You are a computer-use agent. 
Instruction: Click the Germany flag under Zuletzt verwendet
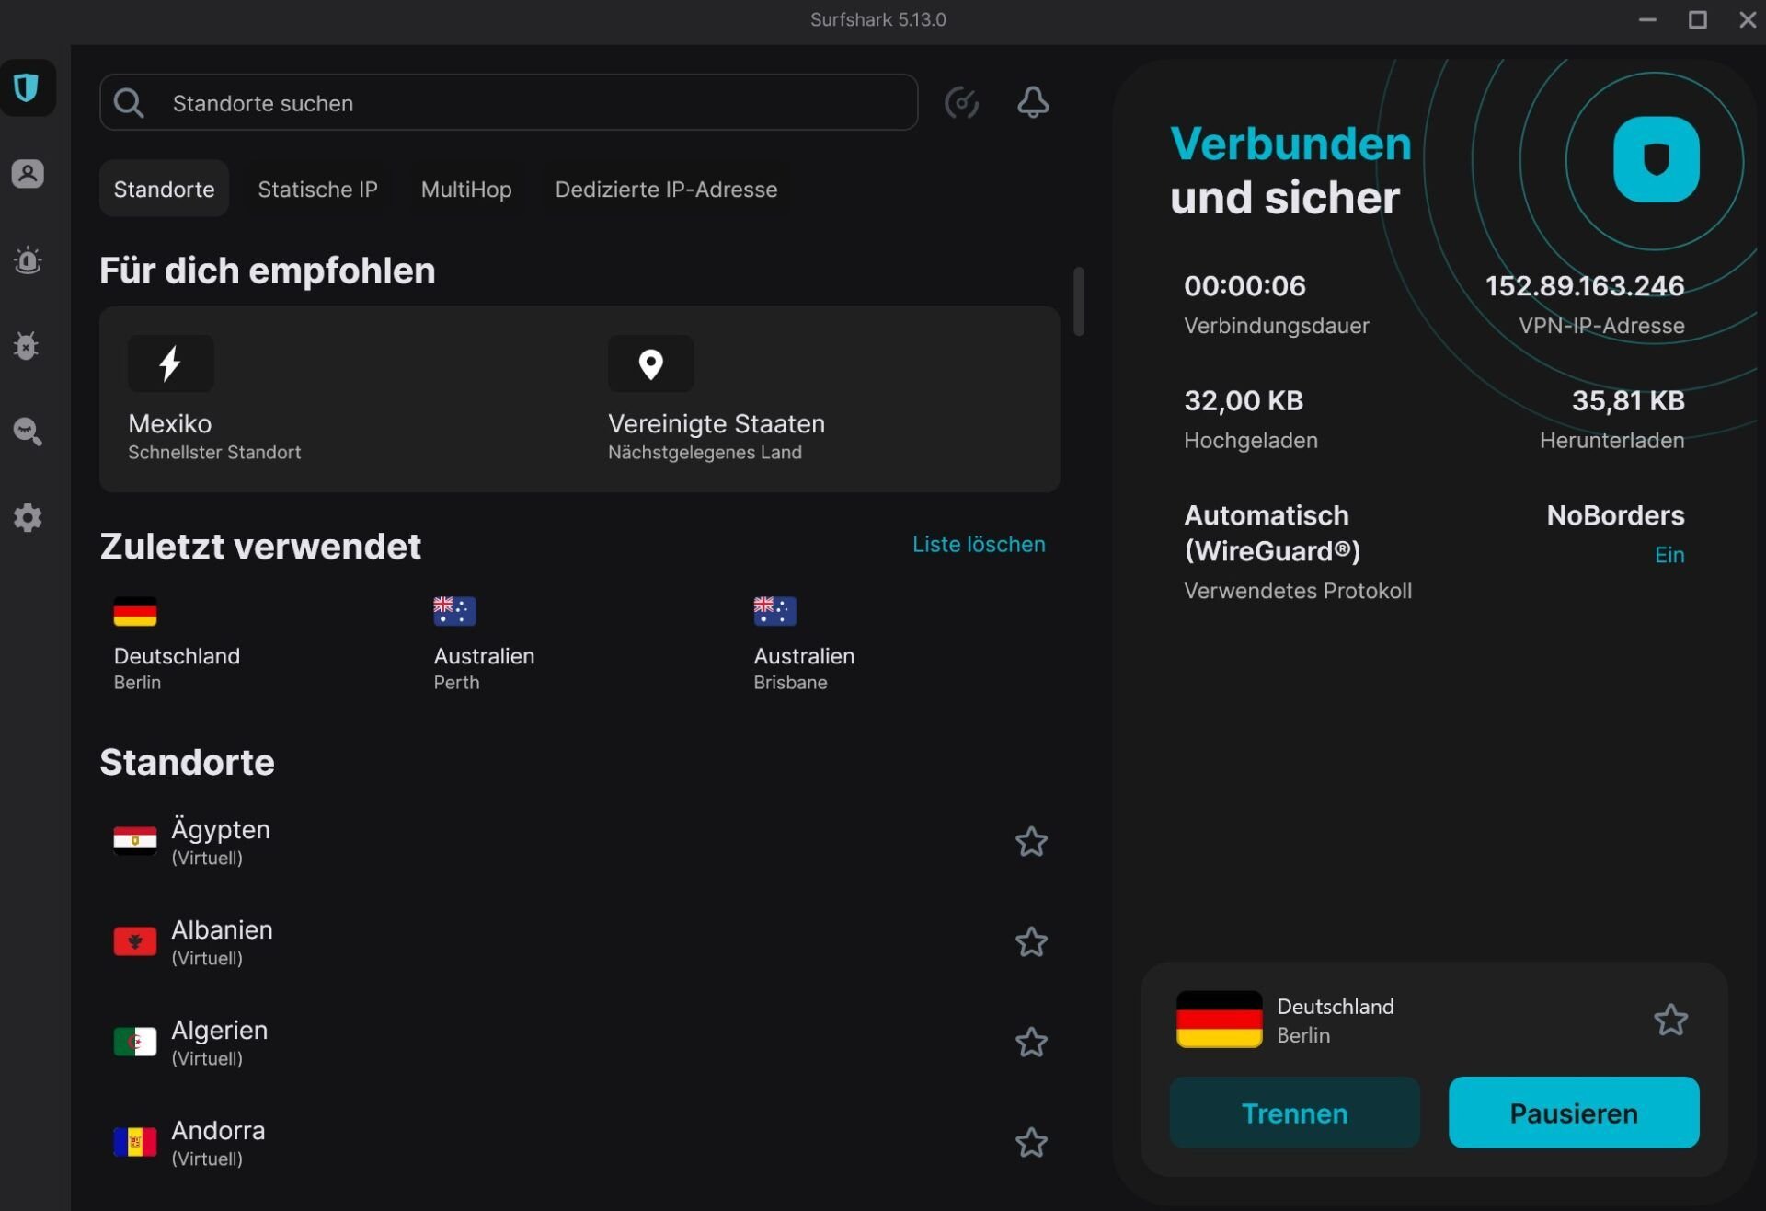(135, 611)
